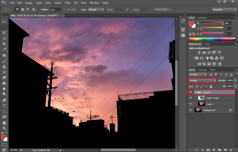Hide the Group 1 layer group

pos(191,92)
